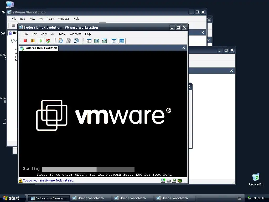Click the third VMware Workstation taskbar button
Viewport: 269px width, 202px height.
tap(174, 198)
